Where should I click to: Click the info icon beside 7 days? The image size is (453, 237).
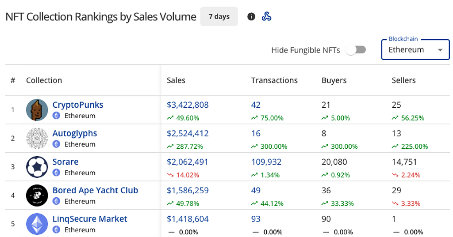pyautogui.click(x=251, y=17)
